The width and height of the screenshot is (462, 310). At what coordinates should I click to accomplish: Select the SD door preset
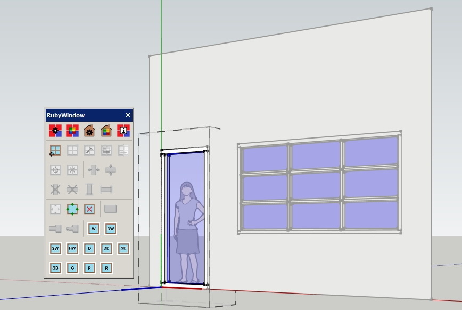click(123, 248)
